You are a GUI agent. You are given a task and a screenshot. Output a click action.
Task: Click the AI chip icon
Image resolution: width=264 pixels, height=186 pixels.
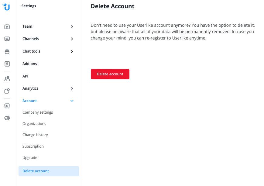[7, 106]
